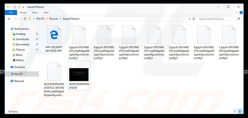Select Pictures in the address breadcrumb
The image size is (248, 118).
tap(54, 19)
